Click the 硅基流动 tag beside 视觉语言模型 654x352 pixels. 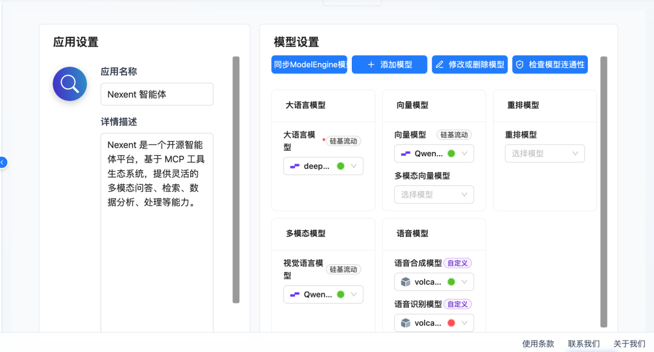pyautogui.click(x=343, y=270)
